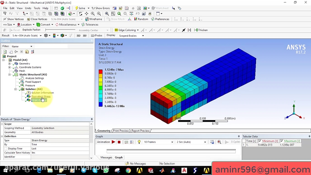Viewport: 311px width, 175px height.
Task: Click the Zoom tool magnifier
Action: click(x=93, y=14)
